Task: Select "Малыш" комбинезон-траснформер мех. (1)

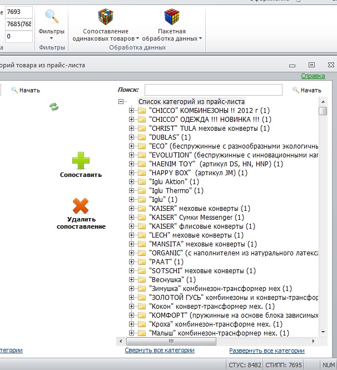Action: (x=219, y=333)
